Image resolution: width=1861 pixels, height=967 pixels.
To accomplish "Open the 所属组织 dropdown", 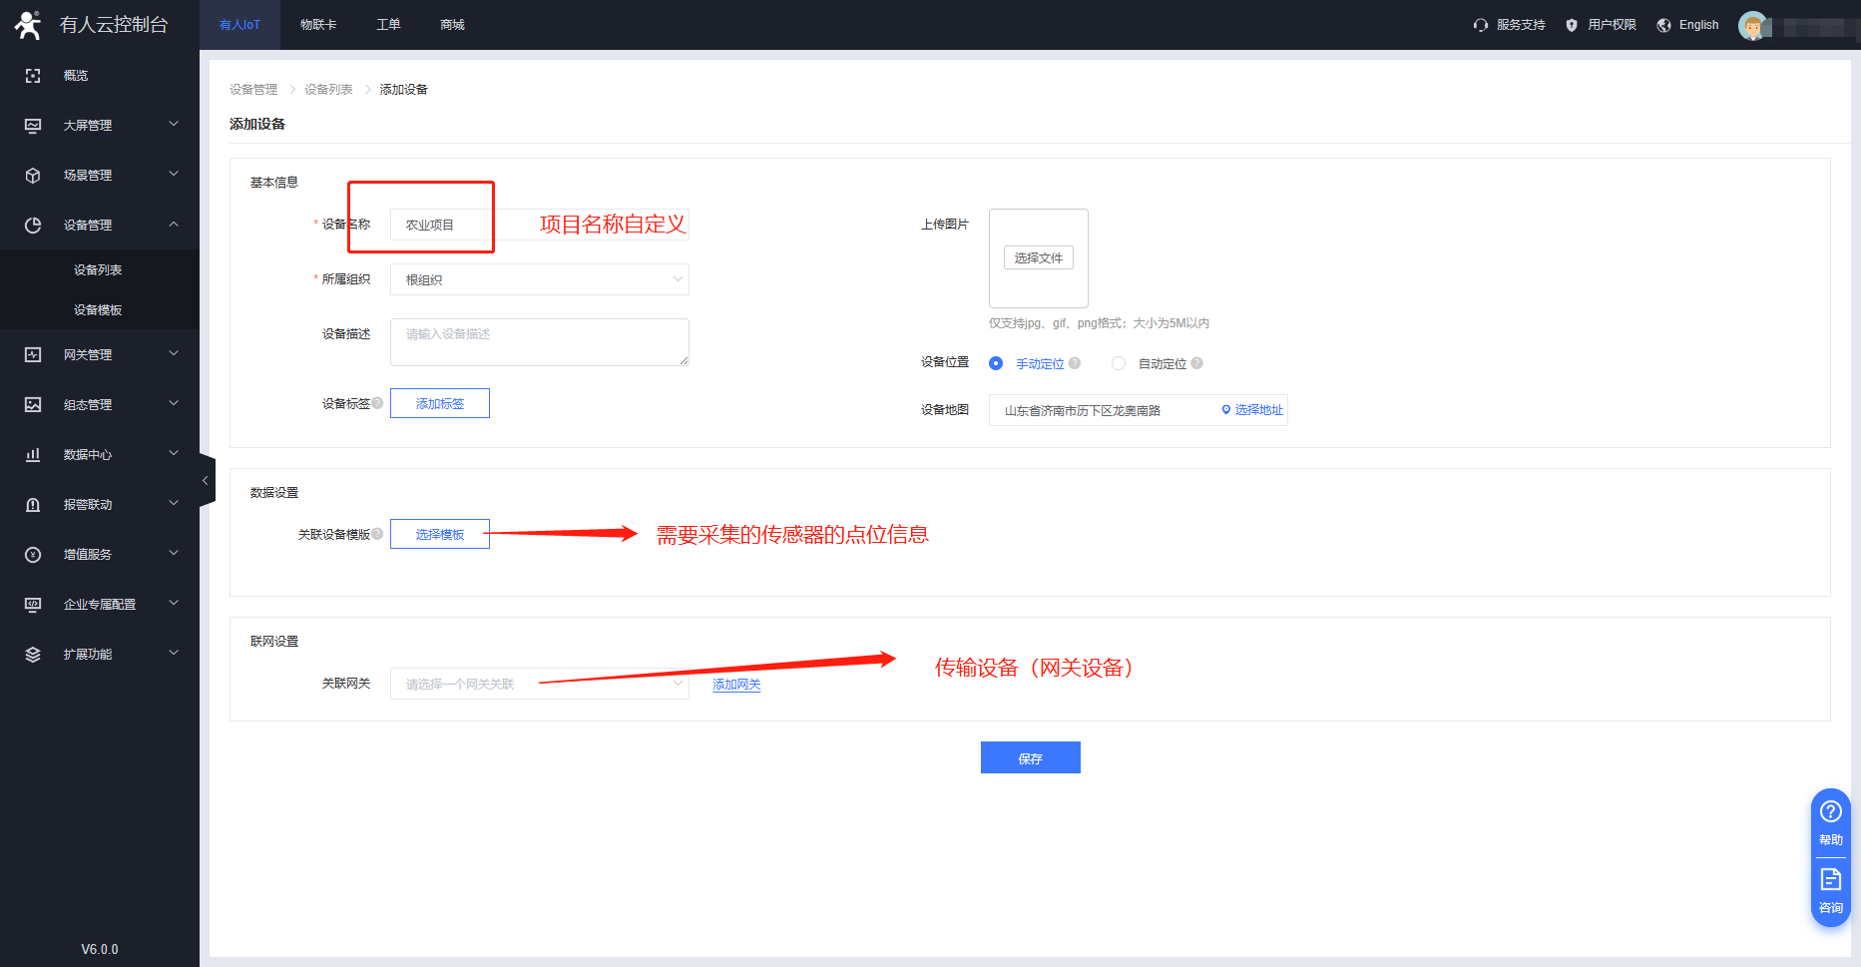I will [539, 279].
